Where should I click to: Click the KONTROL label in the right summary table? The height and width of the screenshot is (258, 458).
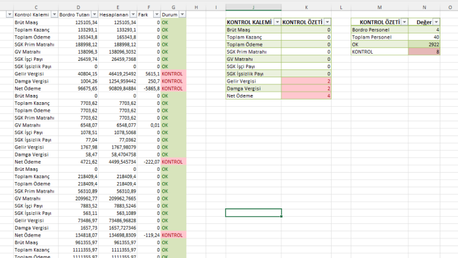(379, 52)
